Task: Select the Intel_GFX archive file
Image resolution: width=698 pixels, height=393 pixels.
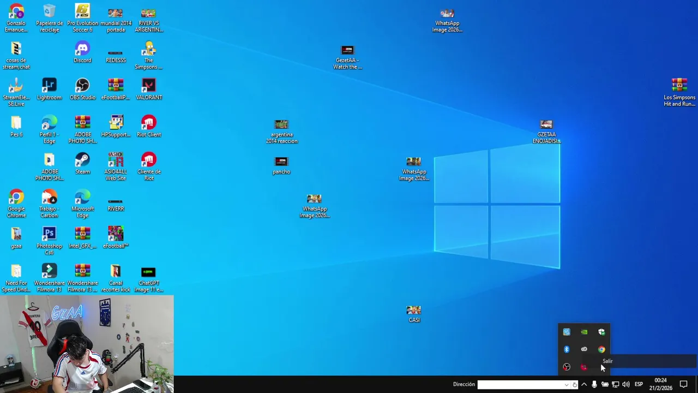Action: [x=82, y=238]
